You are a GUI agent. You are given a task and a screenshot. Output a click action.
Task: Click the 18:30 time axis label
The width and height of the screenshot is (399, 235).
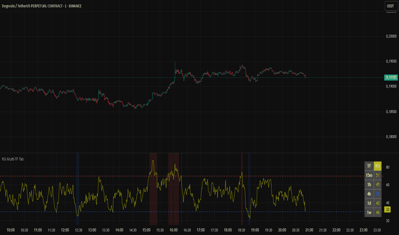[x=241, y=230]
